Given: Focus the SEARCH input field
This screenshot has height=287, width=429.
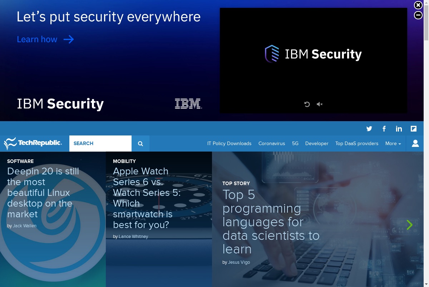Looking at the screenshot, I should 100,143.
